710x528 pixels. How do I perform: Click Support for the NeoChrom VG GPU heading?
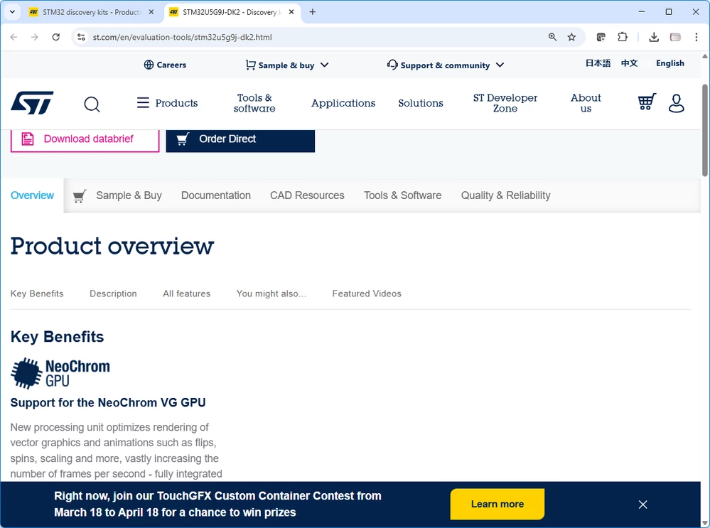point(108,402)
